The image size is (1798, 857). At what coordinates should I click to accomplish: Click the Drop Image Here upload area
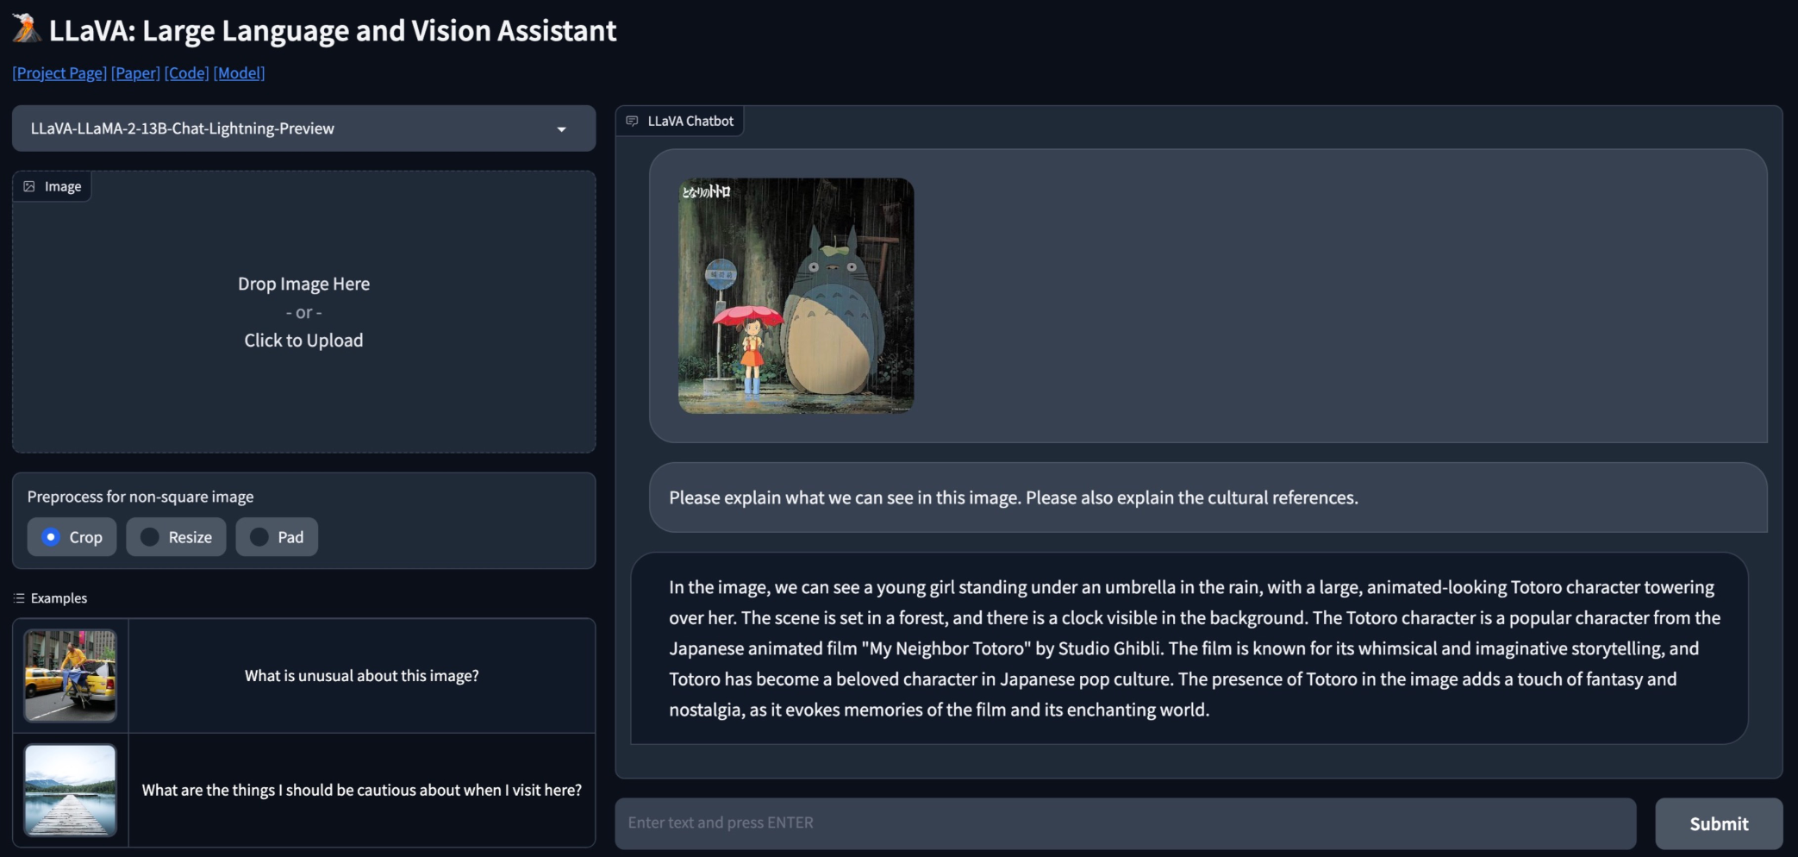pyautogui.click(x=303, y=311)
